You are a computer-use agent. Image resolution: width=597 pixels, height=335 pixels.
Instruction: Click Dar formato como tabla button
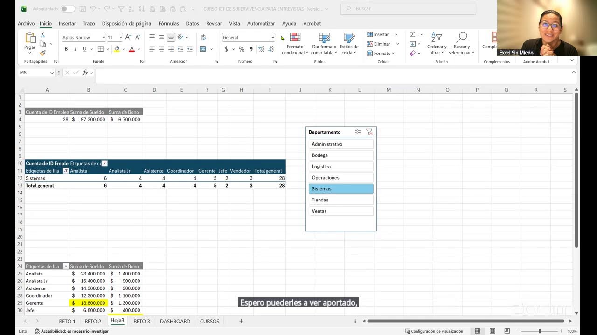coord(324,43)
